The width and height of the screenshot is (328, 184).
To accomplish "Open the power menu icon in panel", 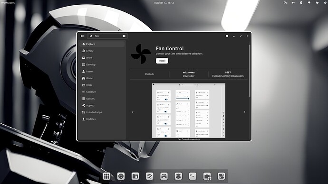I will 325,3.
